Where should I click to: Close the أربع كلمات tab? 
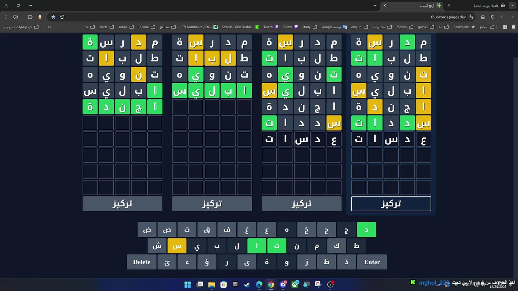pyautogui.click(x=384, y=6)
